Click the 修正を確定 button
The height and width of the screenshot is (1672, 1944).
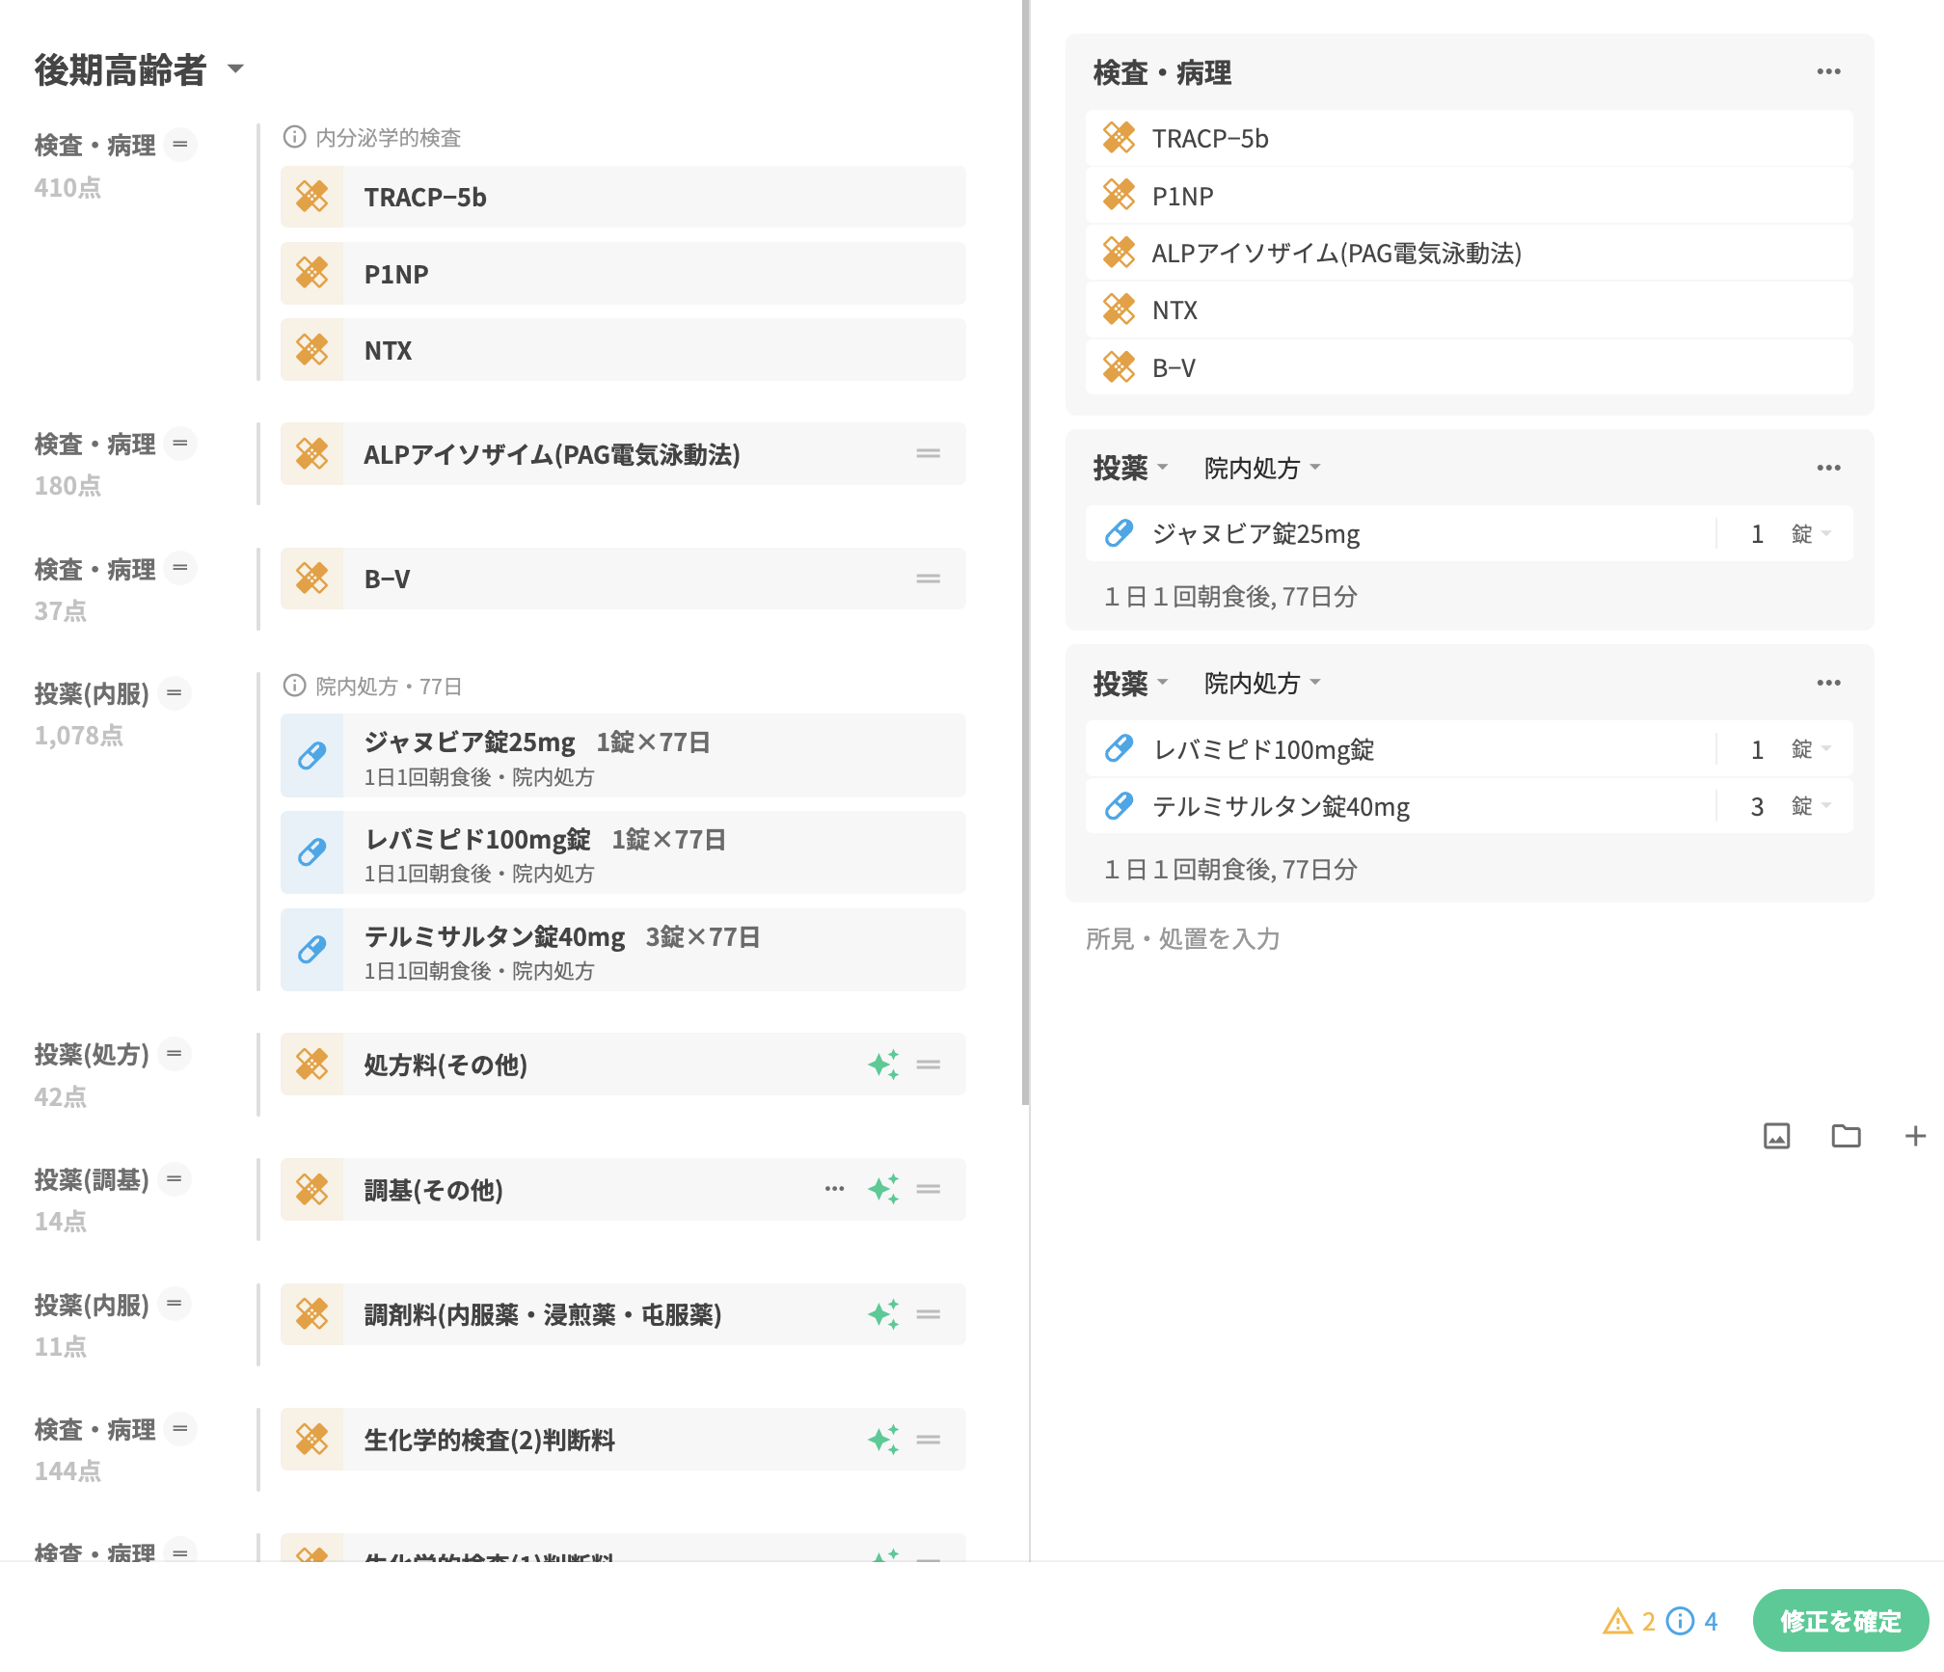[x=1840, y=1621]
